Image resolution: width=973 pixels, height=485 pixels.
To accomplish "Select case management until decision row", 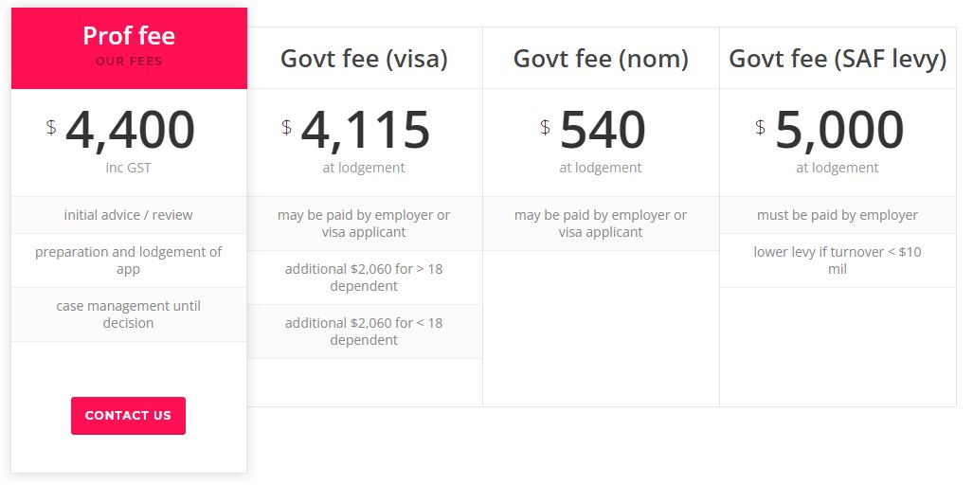I will coord(129,314).
